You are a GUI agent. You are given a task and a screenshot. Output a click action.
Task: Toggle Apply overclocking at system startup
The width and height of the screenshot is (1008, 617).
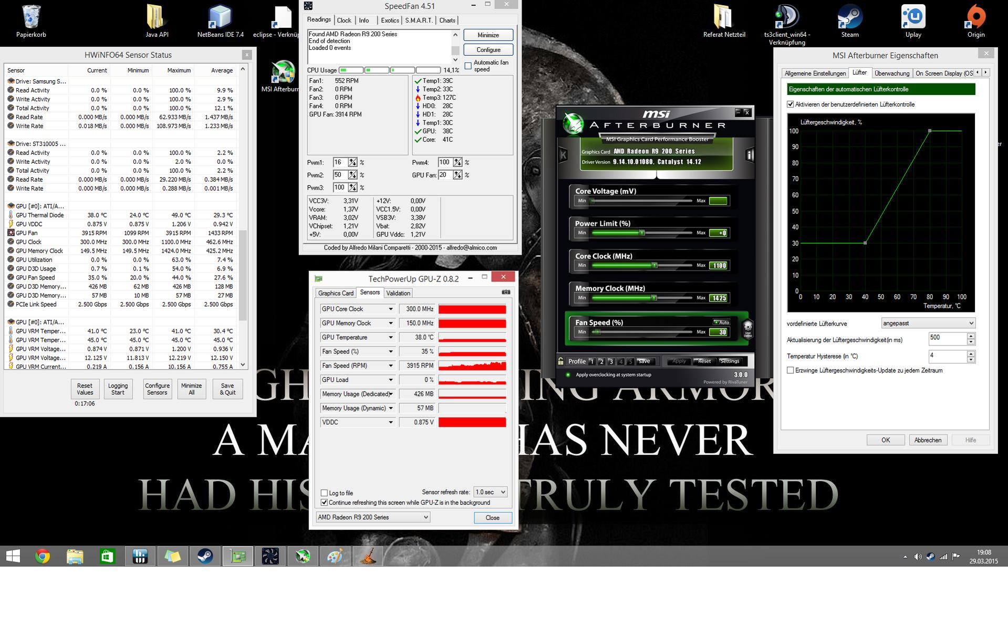(568, 374)
